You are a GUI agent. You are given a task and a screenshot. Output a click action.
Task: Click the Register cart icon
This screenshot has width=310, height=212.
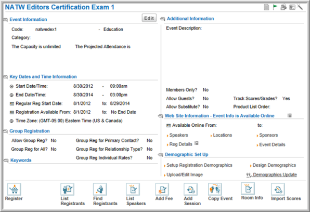tap(14, 189)
